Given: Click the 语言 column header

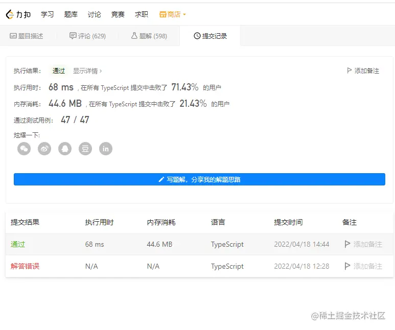Looking at the screenshot, I should click(218, 222).
